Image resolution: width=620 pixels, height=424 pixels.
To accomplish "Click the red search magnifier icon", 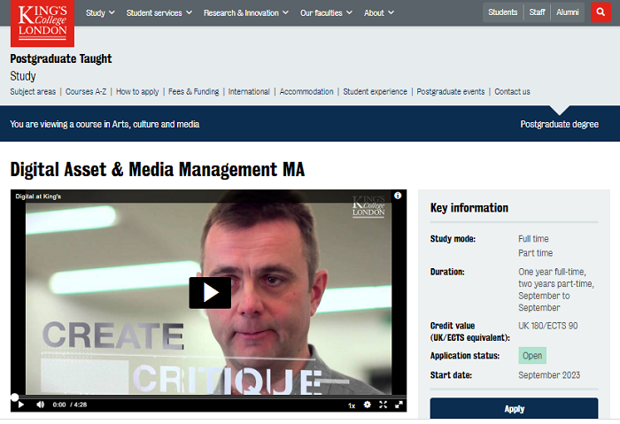I will click(x=605, y=12).
